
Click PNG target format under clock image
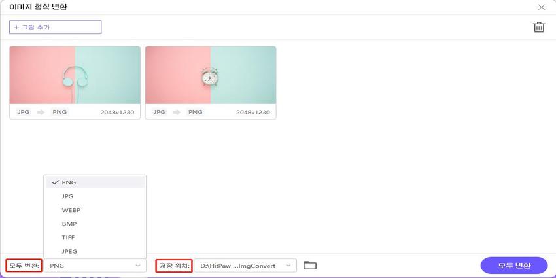(x=195, y=112)
